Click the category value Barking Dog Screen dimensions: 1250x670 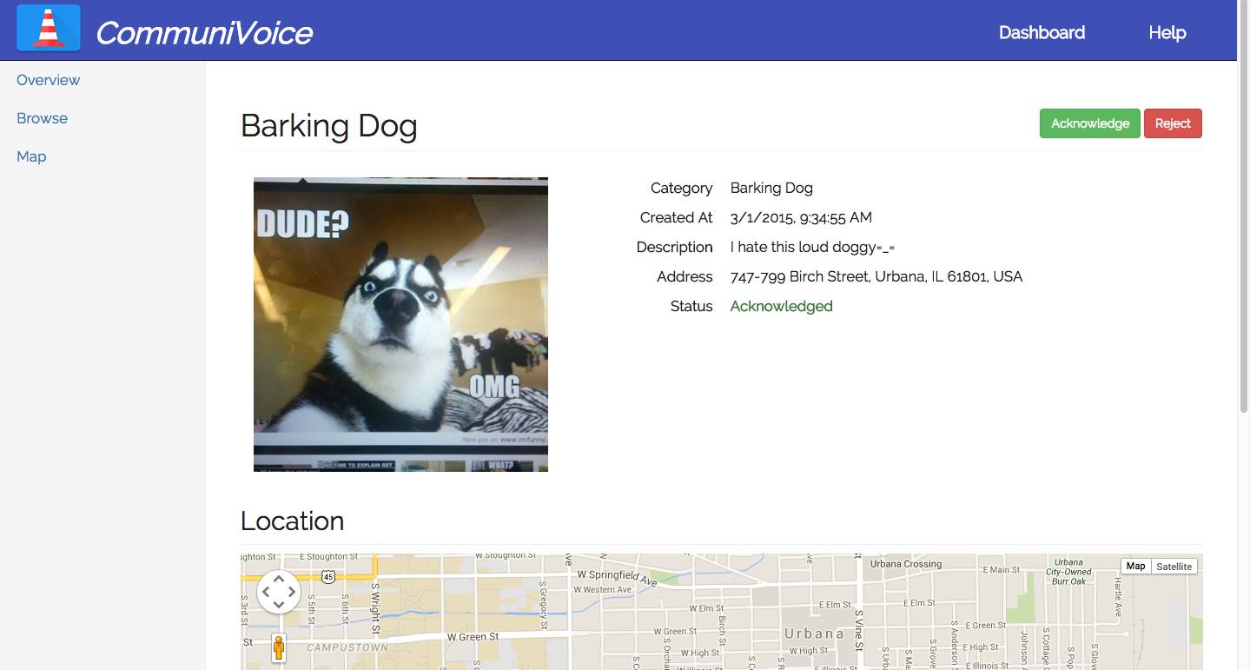pyautogui.click(x=771, y=188)
